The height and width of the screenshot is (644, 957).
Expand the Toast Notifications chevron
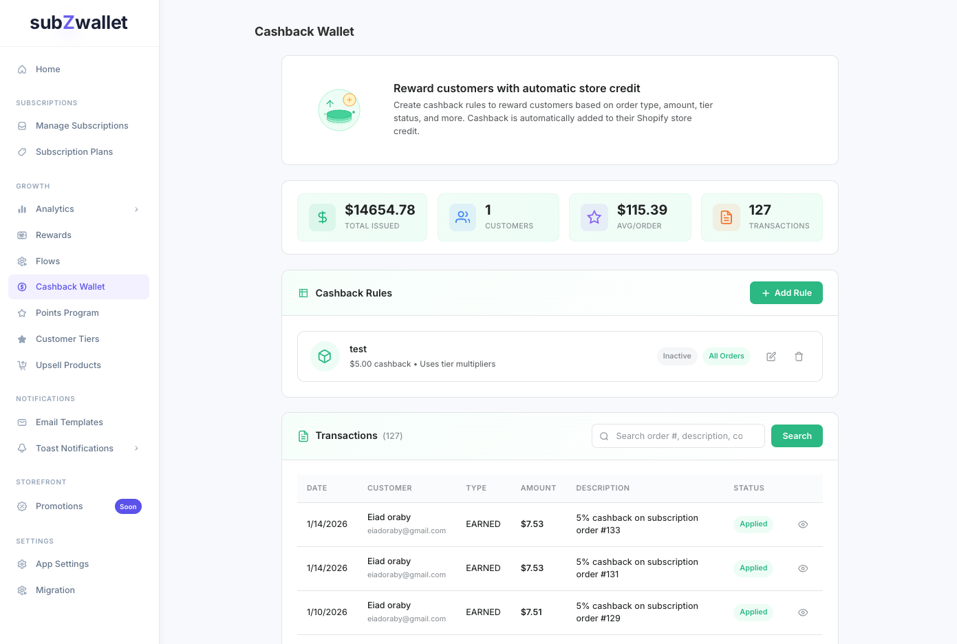pos(136,449)
